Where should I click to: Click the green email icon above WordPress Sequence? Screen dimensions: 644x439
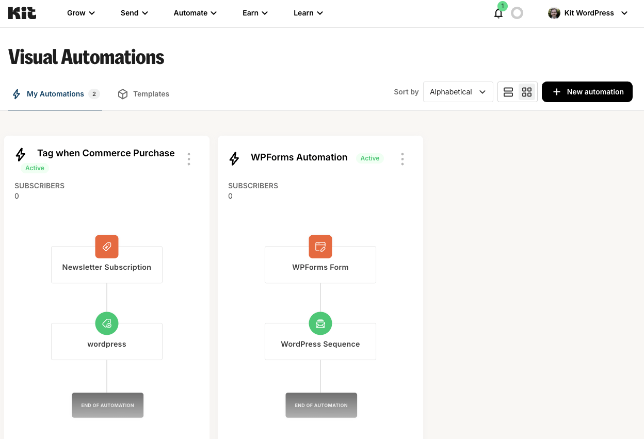coord(320,323)
